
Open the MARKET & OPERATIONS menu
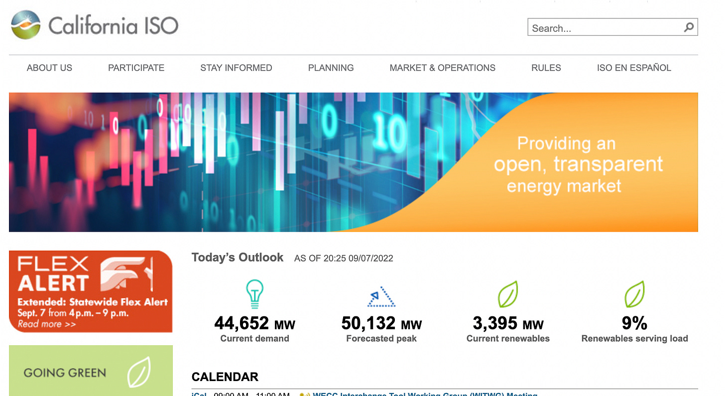coord(442,68)
